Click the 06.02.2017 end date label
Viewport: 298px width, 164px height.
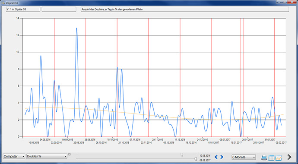205,161
